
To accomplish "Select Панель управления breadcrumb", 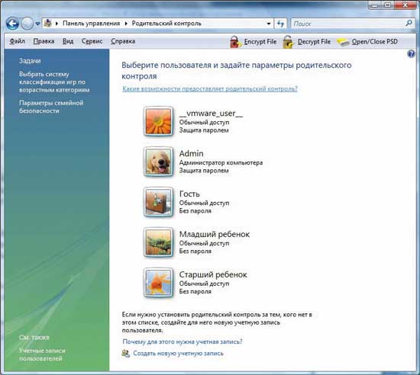I will [x=91, y=24].
